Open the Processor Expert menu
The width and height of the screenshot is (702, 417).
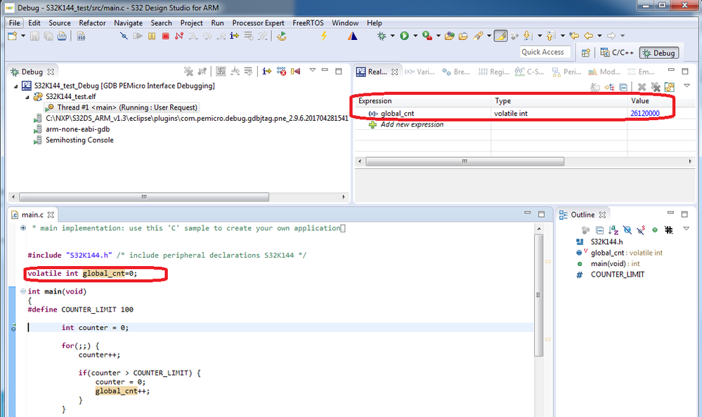(258, 23)
